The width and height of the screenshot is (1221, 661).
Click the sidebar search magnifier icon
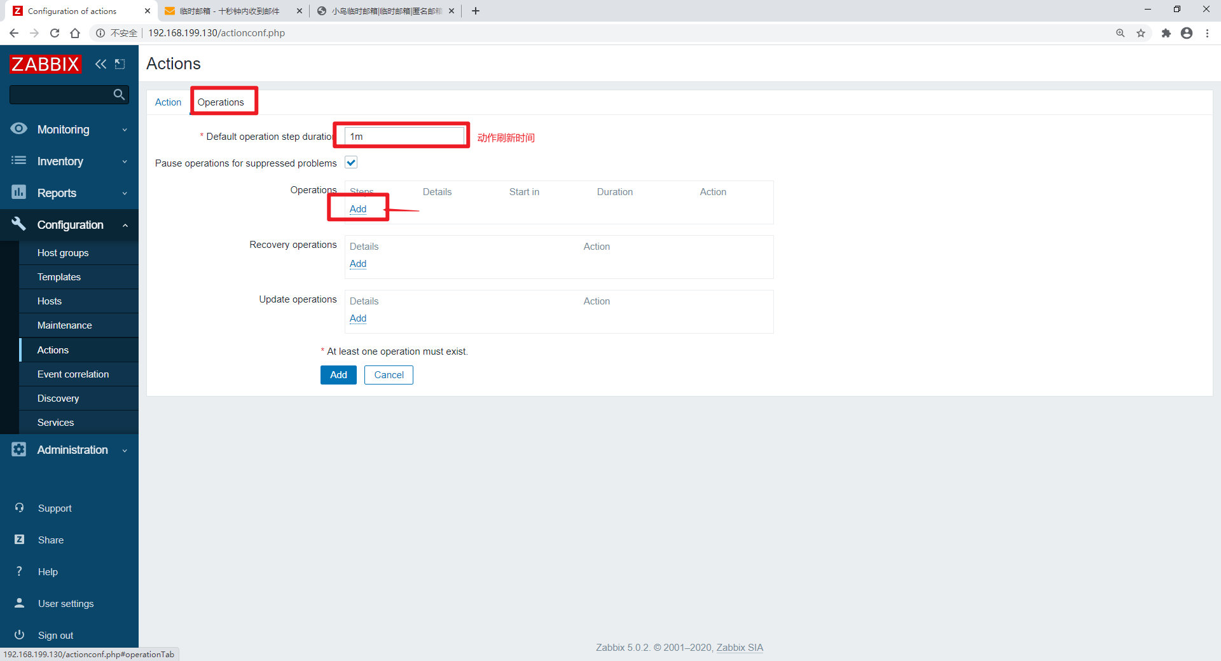click(119, 95)
